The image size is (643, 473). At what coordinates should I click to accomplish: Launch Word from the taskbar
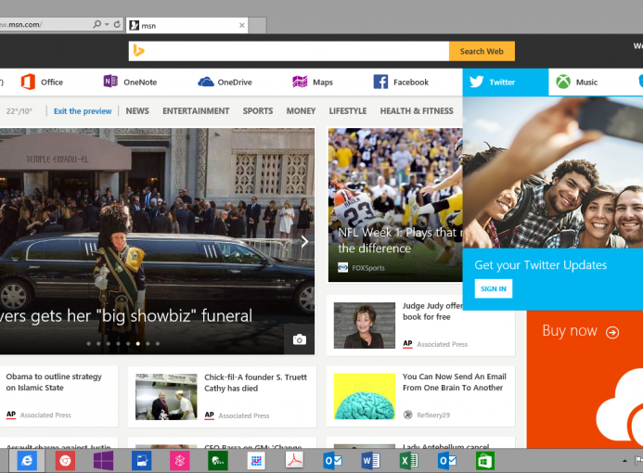[x=371, y=461]
